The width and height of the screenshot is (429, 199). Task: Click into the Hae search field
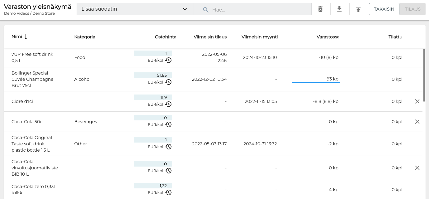click(x=258, y=9)
